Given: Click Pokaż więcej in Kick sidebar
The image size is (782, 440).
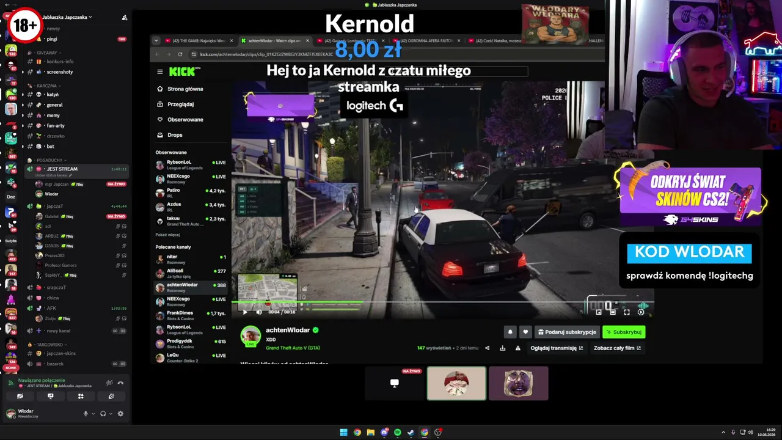Looking at the screenshot, I should click(167, 235).
